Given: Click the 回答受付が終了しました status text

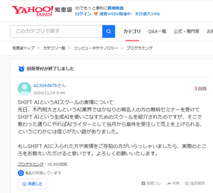Looking at the screenshot, I should point(50,69).
